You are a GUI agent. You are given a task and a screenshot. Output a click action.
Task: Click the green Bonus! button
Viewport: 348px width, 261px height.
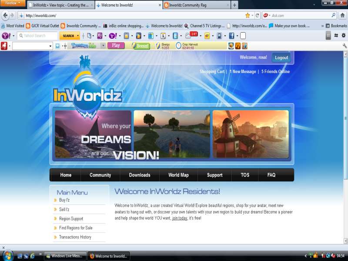click(141, 46)
